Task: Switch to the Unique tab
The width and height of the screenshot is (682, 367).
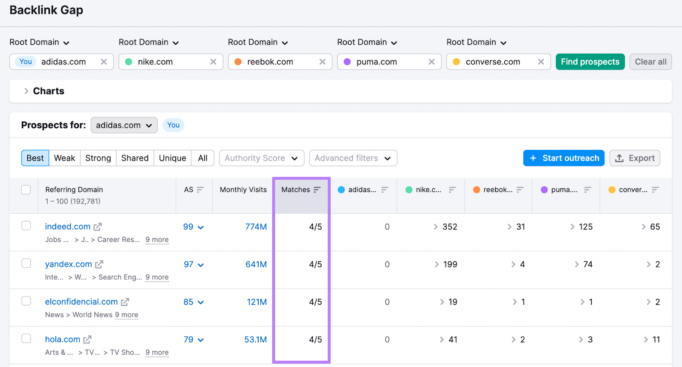Action: click(173, 158)
